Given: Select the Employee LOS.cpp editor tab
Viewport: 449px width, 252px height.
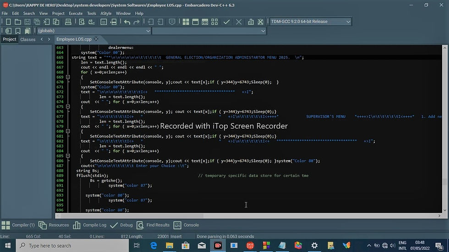Looking at the screenshot, I should tap(74, 39).
